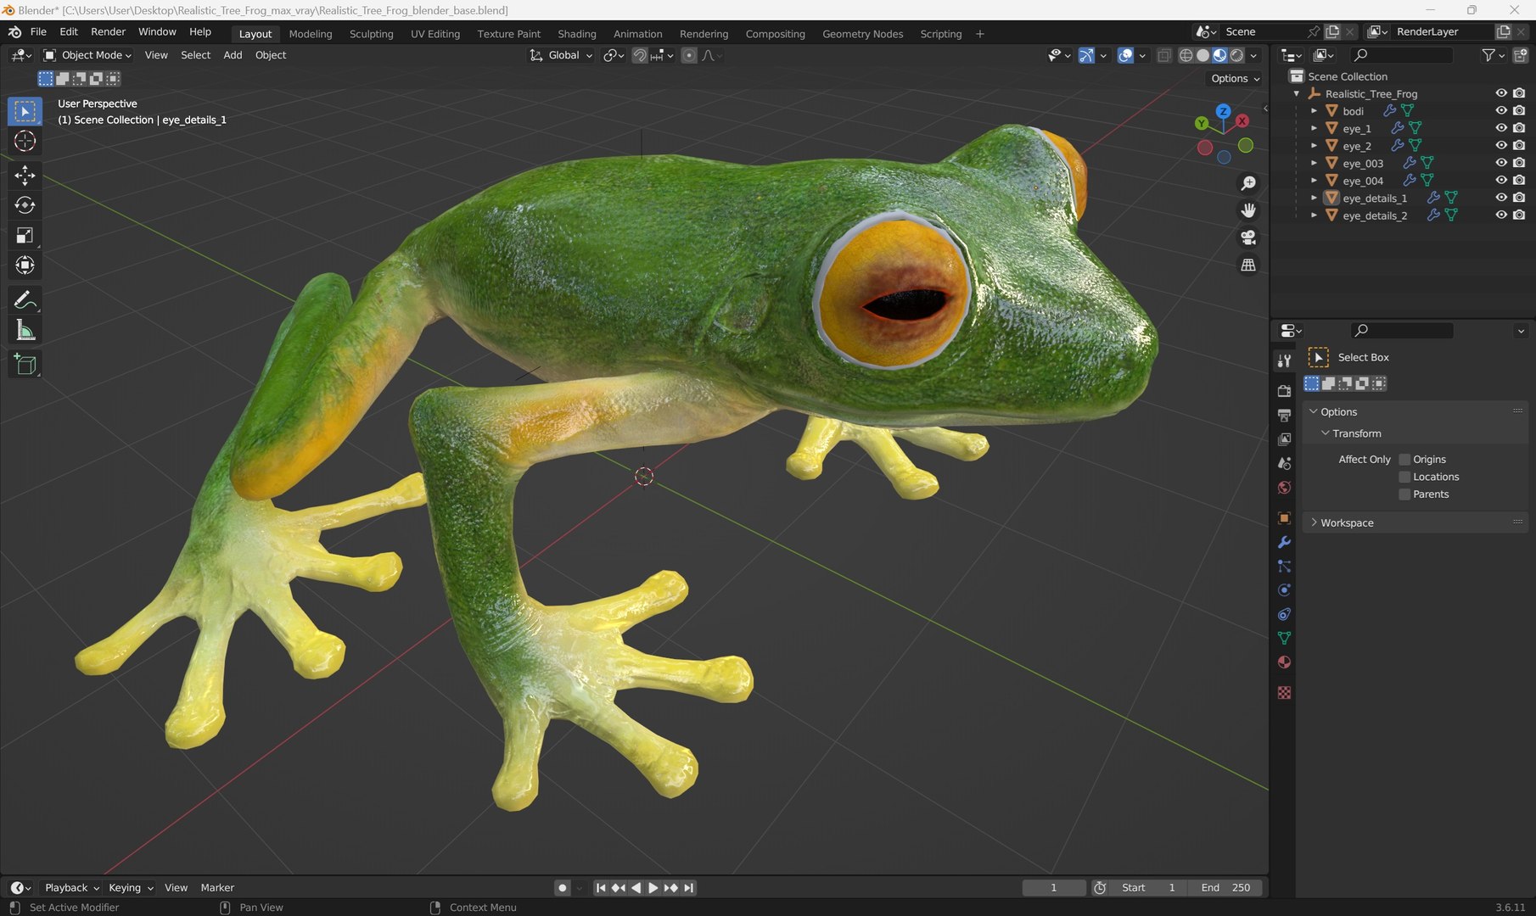Enable the Origins checkbox
Screen dimensions: 1536x916
click(x=1404, y=460)
